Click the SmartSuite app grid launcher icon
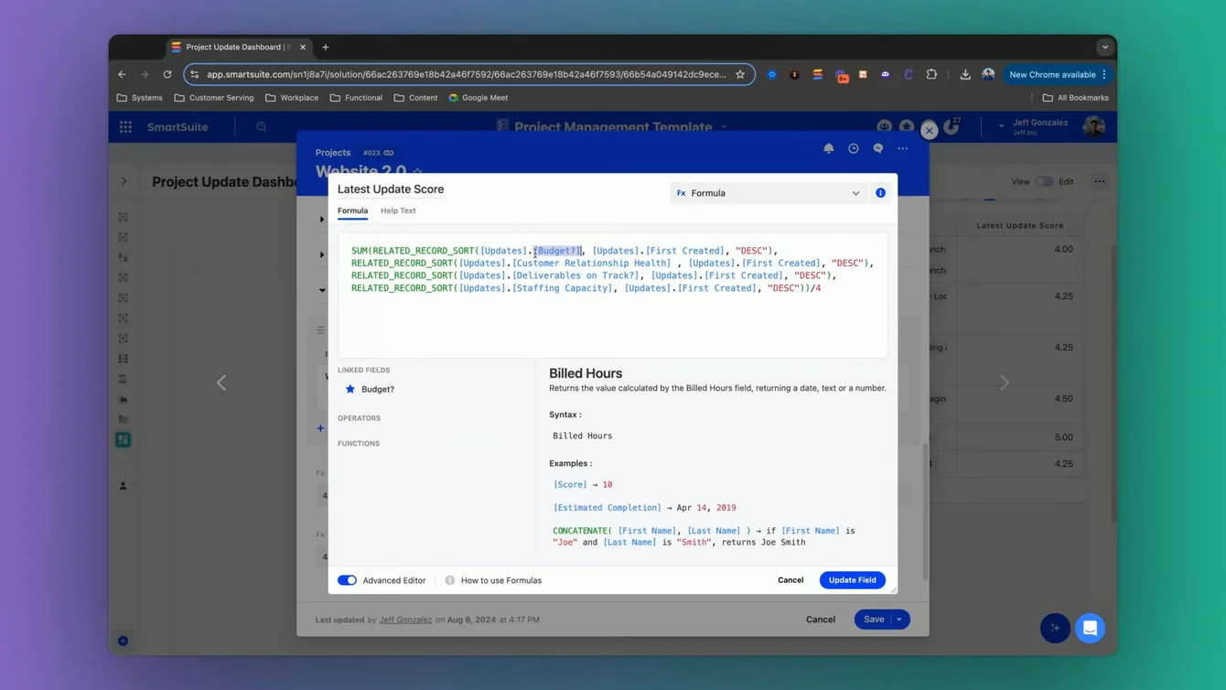Image resolution: width=1226 pixels, height=690 pixels. [x=125, y=127]
